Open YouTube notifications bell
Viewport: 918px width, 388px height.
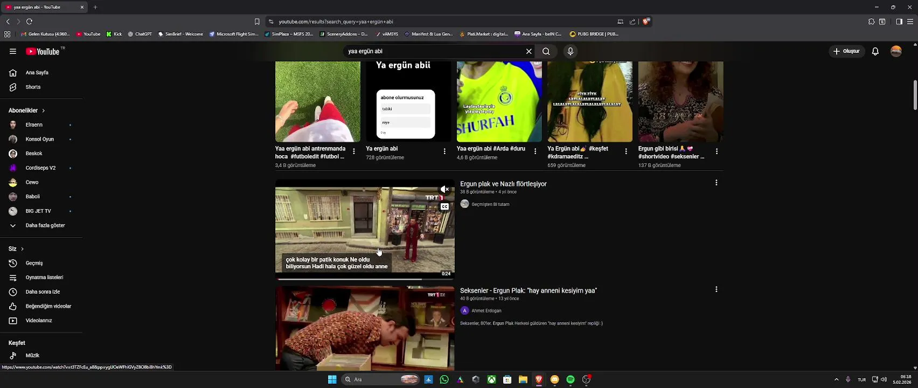(875, 51)
